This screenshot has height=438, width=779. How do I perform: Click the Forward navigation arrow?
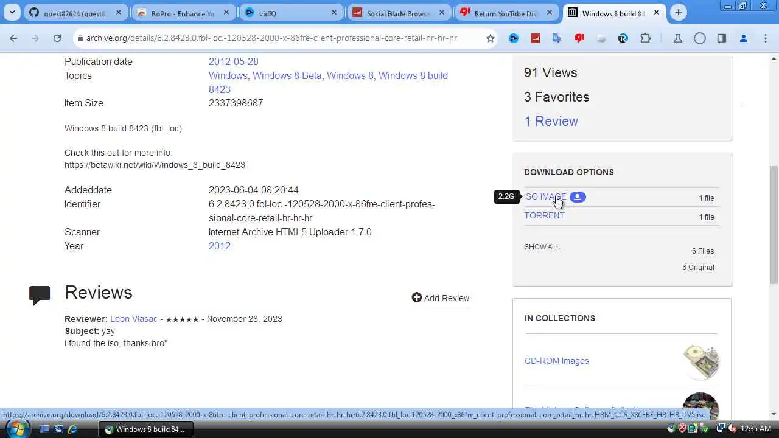(35, 38)
